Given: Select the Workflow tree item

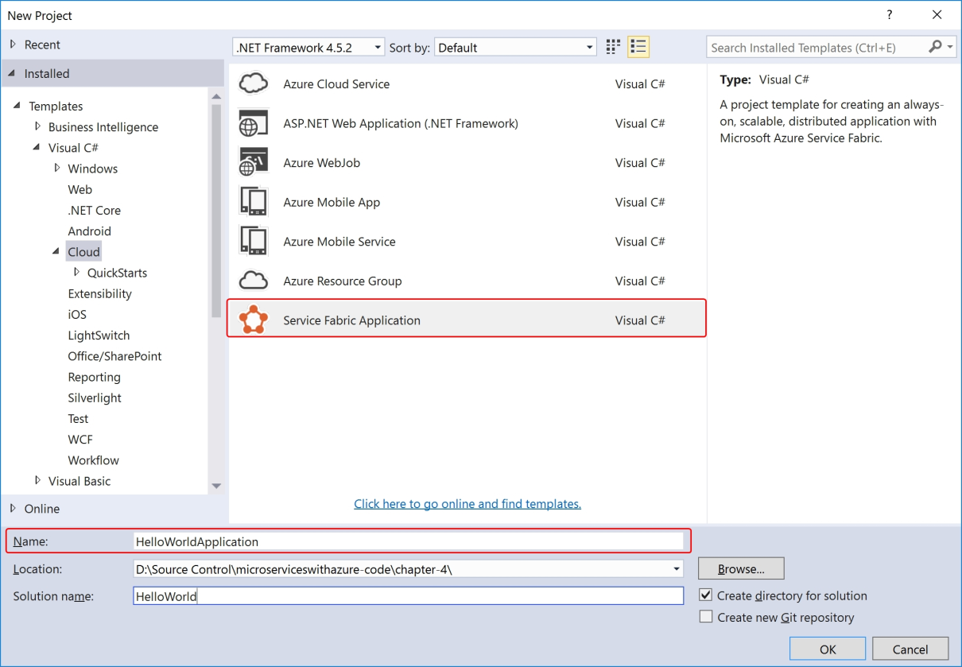Looking at the screenshot, I should (x=94, y=460).
